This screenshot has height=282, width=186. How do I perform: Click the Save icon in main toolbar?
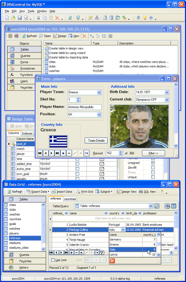(x=20, y=18)
